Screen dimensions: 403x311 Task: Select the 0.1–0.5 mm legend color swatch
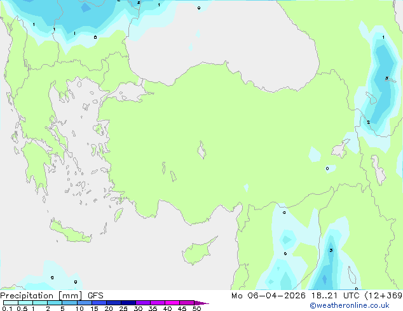point(11,303)
